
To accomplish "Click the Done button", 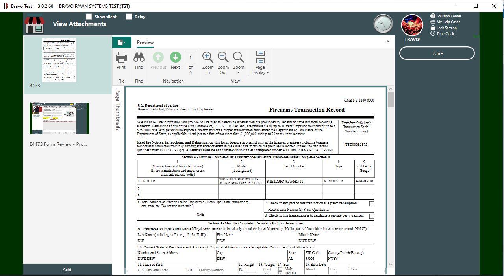I will click(437, 53).
